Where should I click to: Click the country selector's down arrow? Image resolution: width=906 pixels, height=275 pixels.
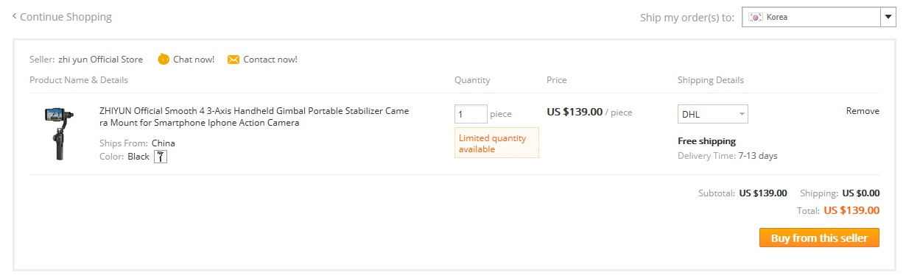(888, 17)
